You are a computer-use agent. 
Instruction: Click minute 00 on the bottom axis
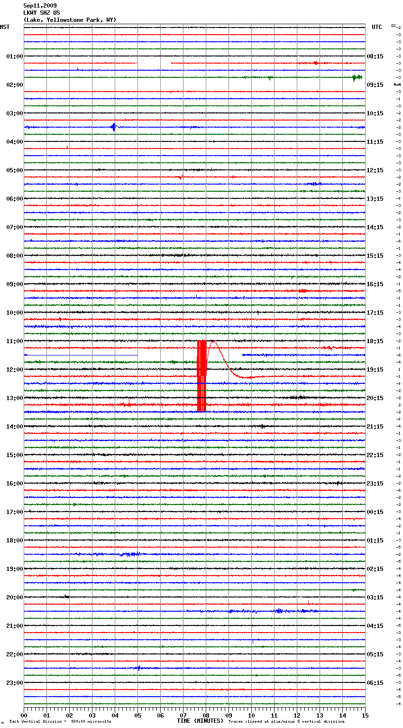coord(24,715)
